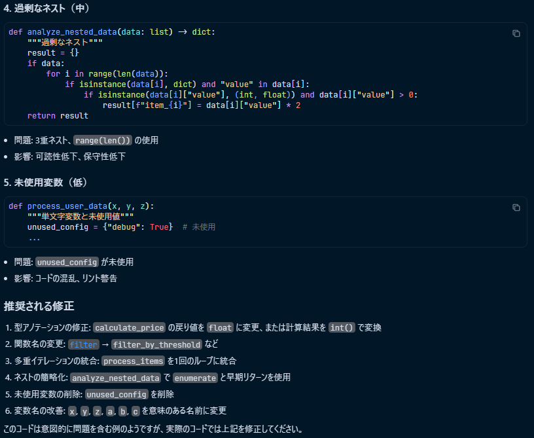Viewport: 534px width, 438px height.
Task: Click the float inline code tag
Action: pyautogui.click(x=220, y=327)
